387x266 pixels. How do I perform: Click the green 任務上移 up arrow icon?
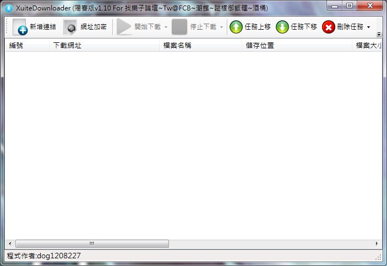(x=236, y=27)
